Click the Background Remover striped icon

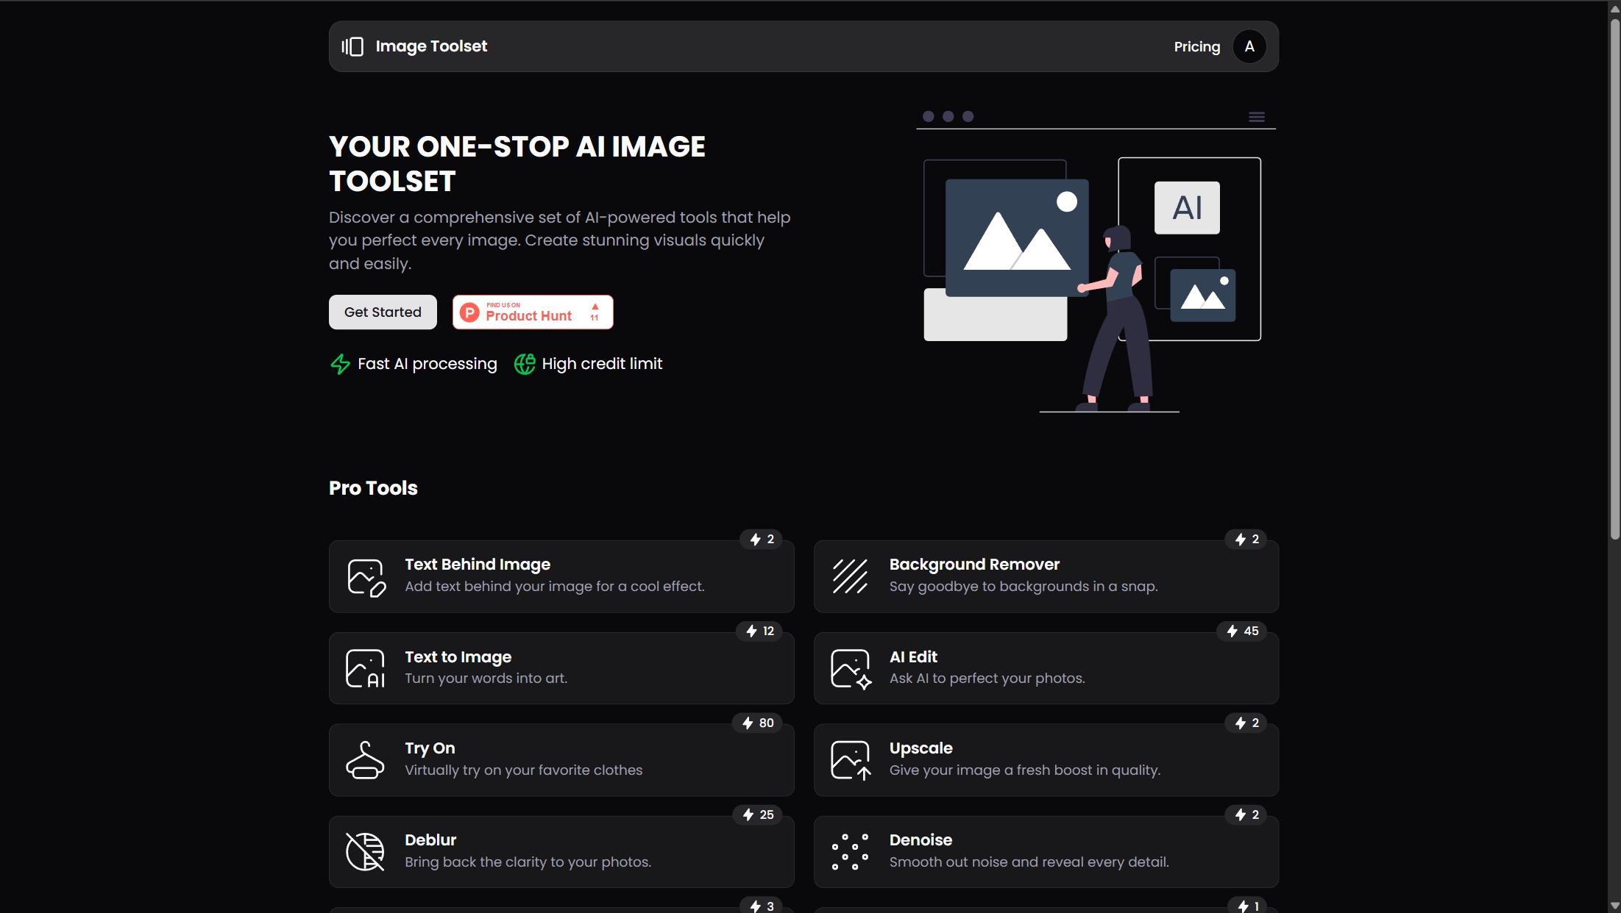coord(851,576)
